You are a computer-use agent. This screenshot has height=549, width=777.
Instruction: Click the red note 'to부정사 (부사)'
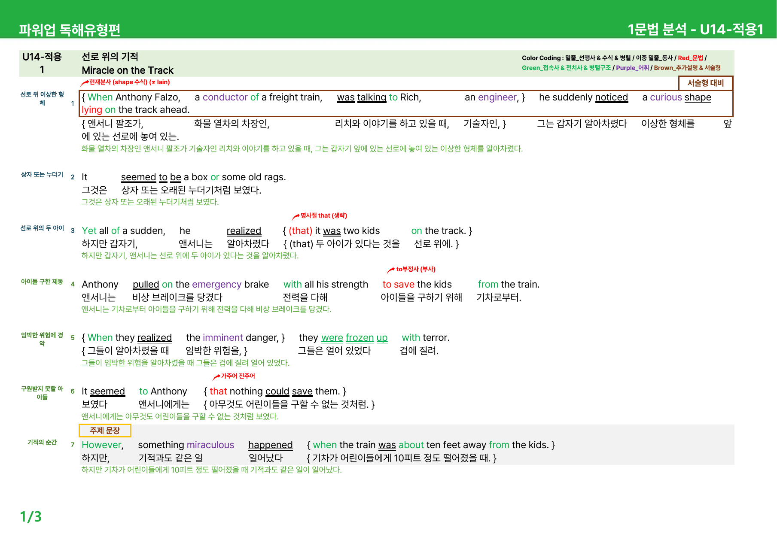[415, 269]
